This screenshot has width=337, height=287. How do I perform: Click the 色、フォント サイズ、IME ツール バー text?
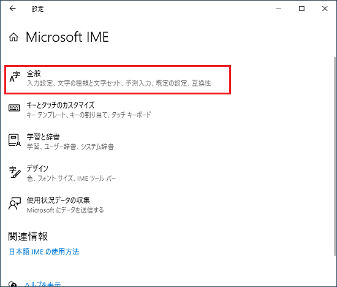click(71, 178)
